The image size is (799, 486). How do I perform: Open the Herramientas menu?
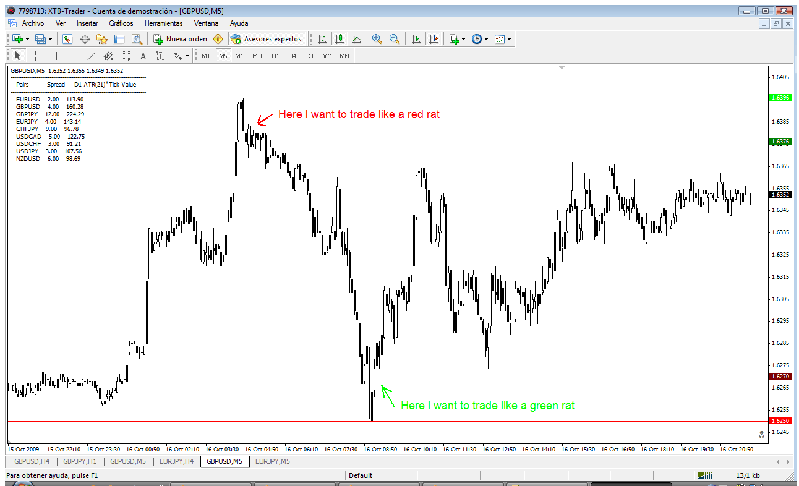(x=164, y=23)
